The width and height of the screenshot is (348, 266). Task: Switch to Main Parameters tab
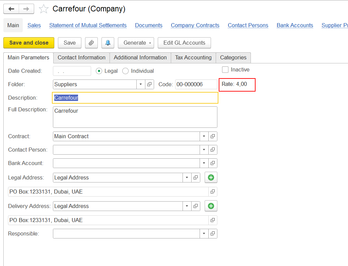(x=28, y=58)
